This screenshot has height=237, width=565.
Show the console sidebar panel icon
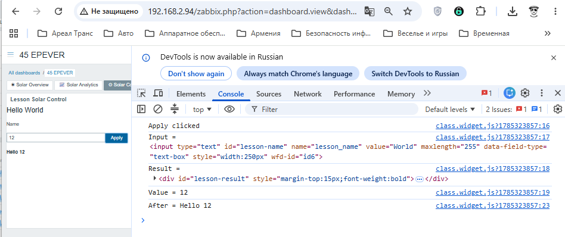coord(141,109)
